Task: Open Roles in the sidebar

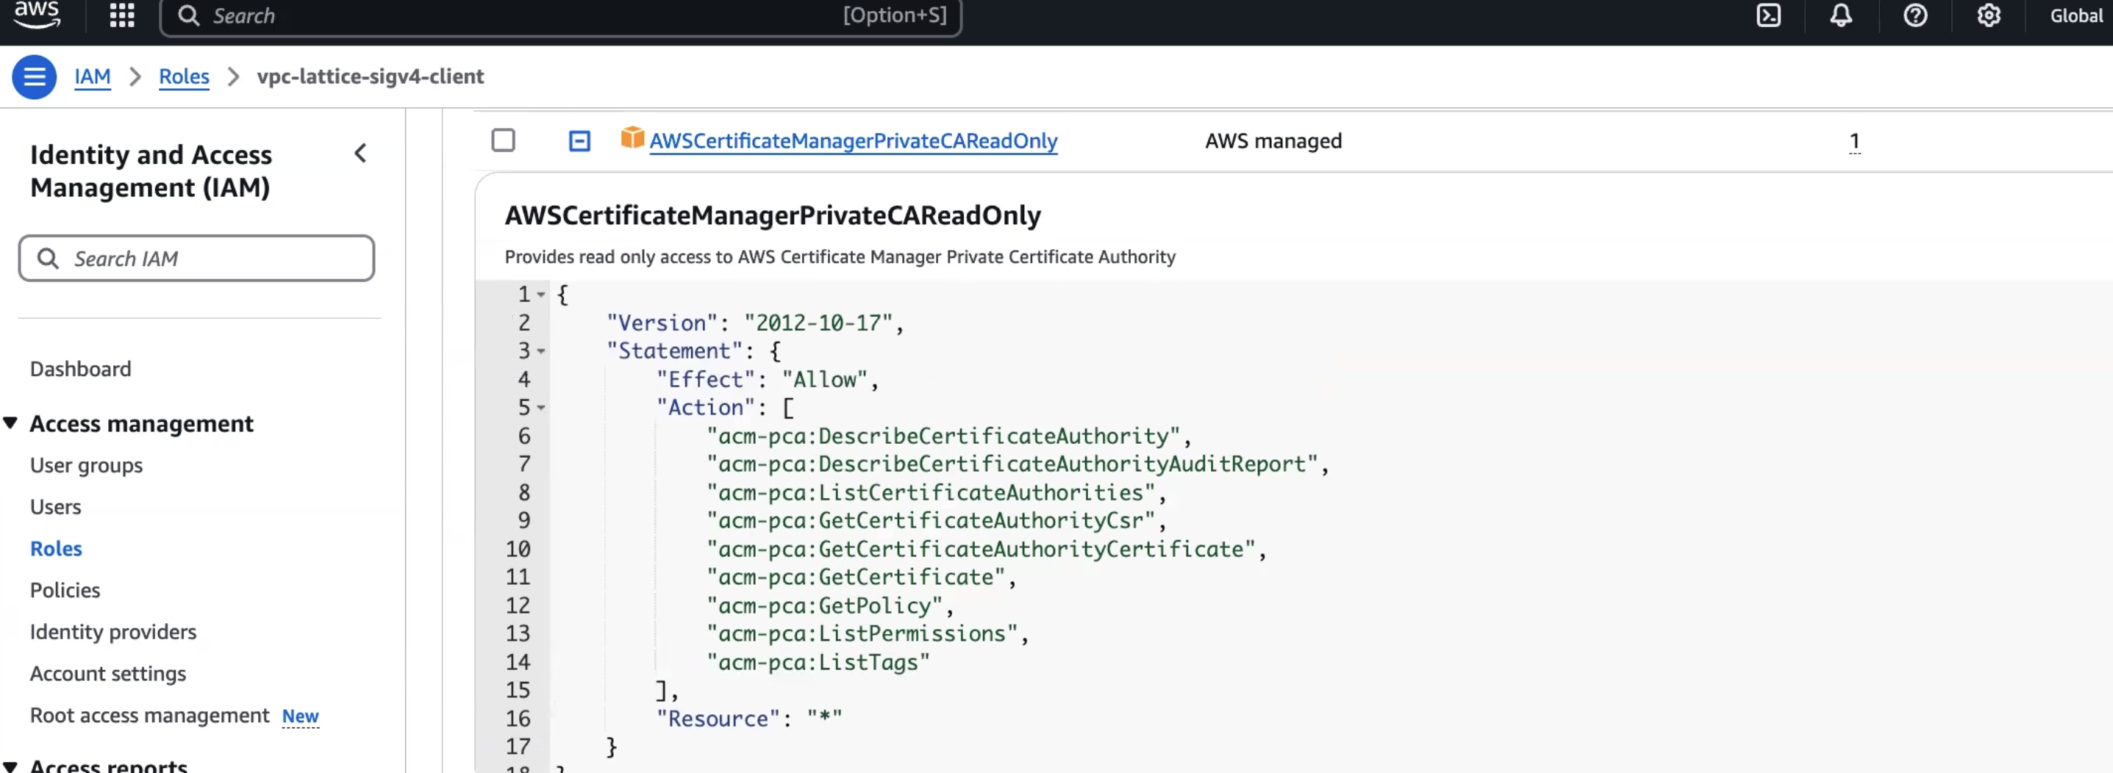Action: click(x=56, y=548)
